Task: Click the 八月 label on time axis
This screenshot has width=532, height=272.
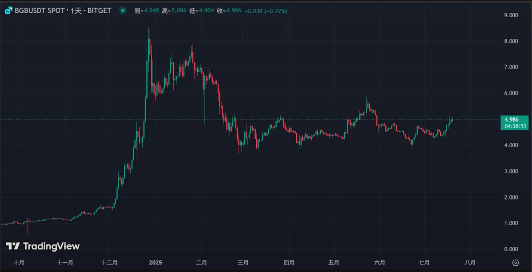Action: pyautogui.click(x=470, y=263)
